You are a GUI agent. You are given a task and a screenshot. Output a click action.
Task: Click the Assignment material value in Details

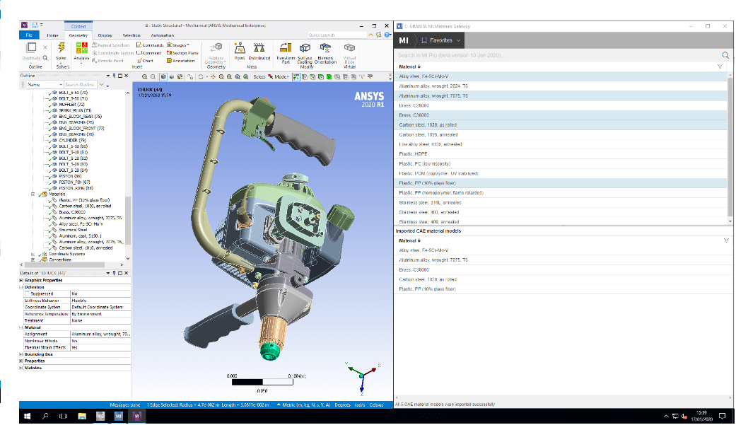[x=100, y=334]
